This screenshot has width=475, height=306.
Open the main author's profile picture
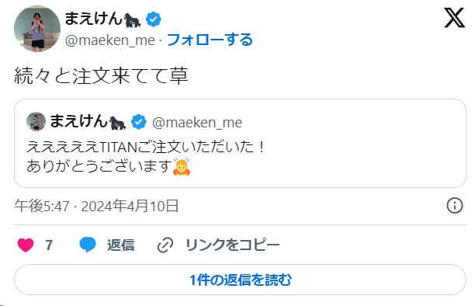[37, 29]
